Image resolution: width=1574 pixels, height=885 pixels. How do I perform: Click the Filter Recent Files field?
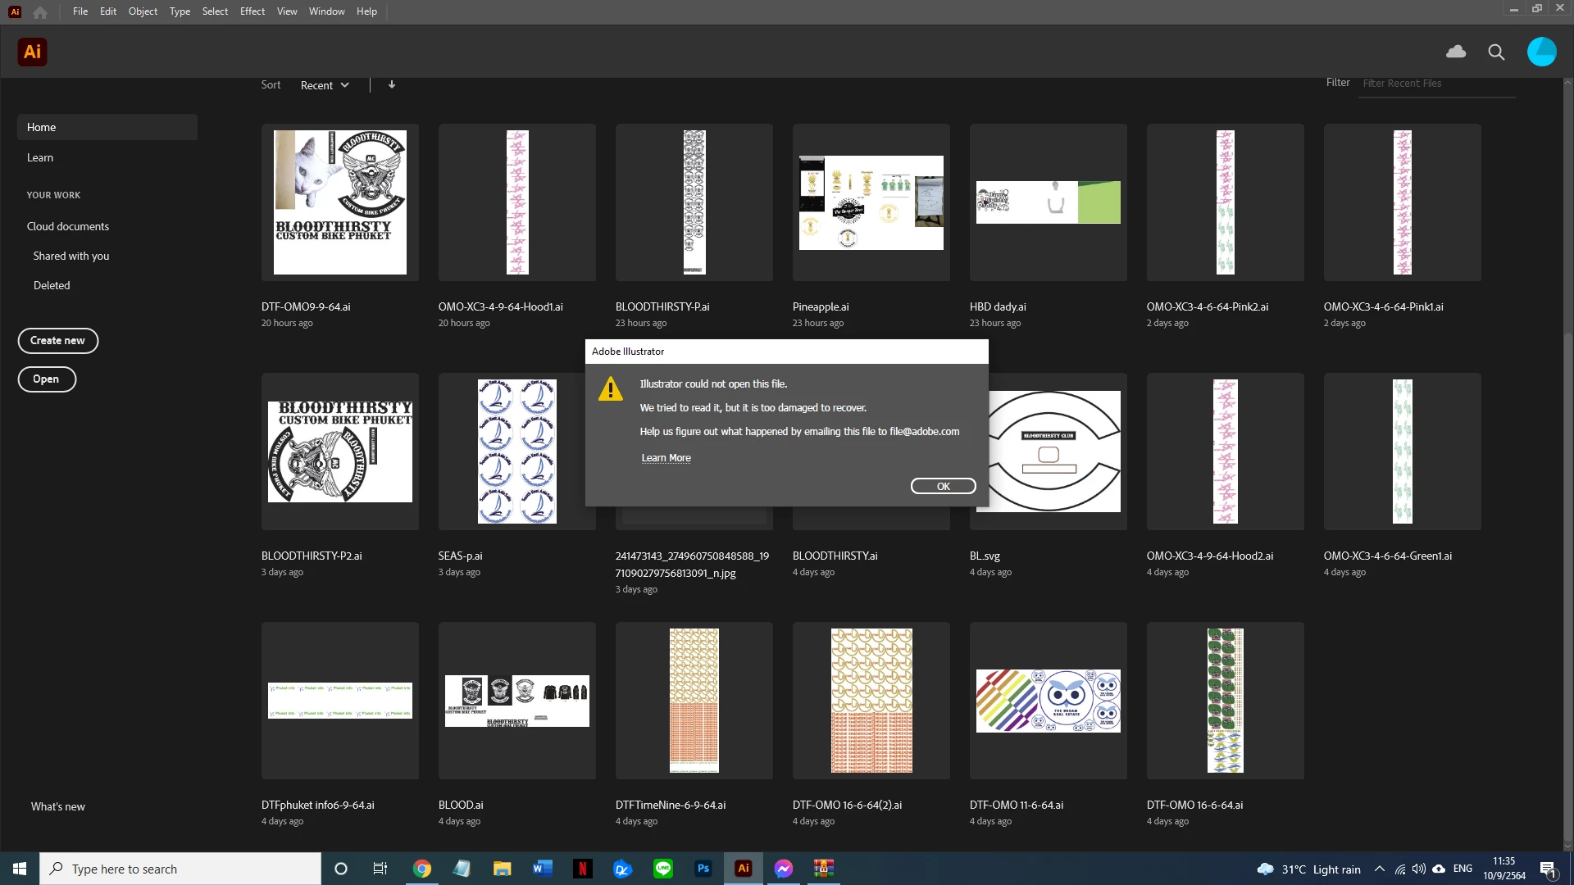click(1436, 84)
